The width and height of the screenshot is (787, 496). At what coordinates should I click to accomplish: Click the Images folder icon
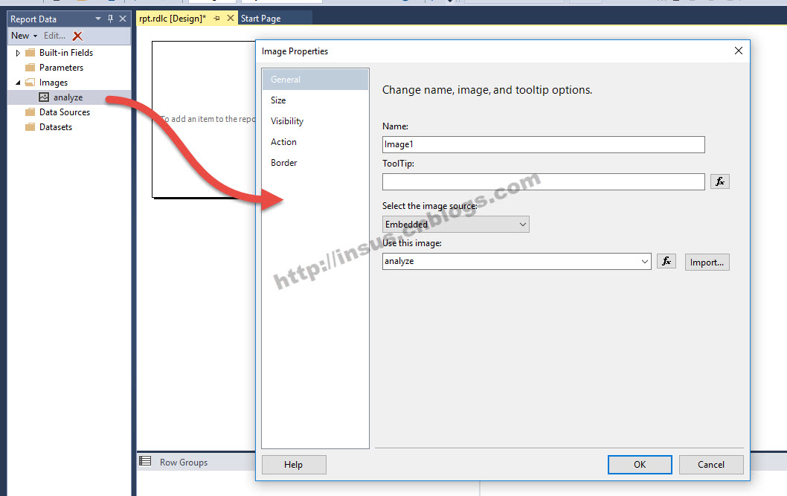click(30, 83)
